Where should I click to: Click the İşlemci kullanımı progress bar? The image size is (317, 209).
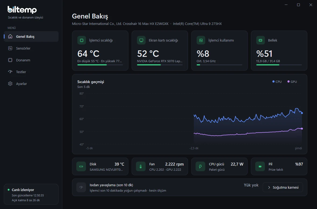point(219,65)
